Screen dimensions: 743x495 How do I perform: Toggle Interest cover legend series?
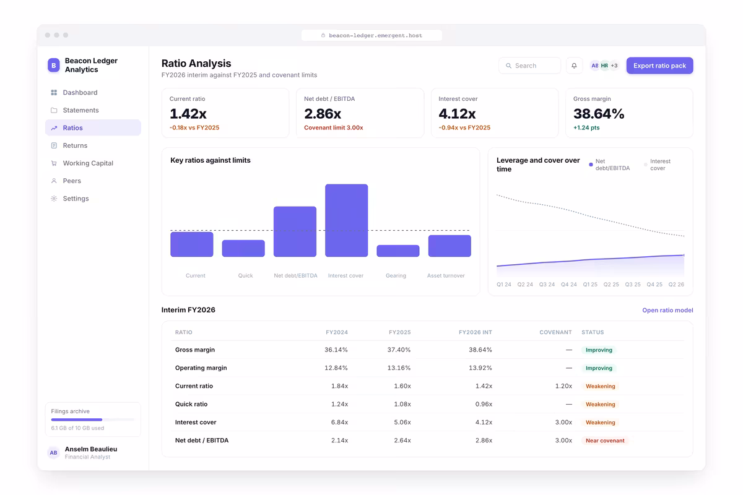[658, 165]
